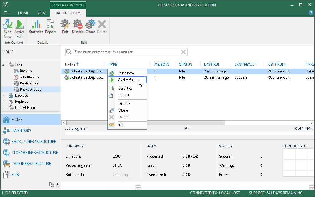Viewport: 315px width, 197px height.
Task: Click scroll left arrow of job list
Action: [x=64, y=123]
